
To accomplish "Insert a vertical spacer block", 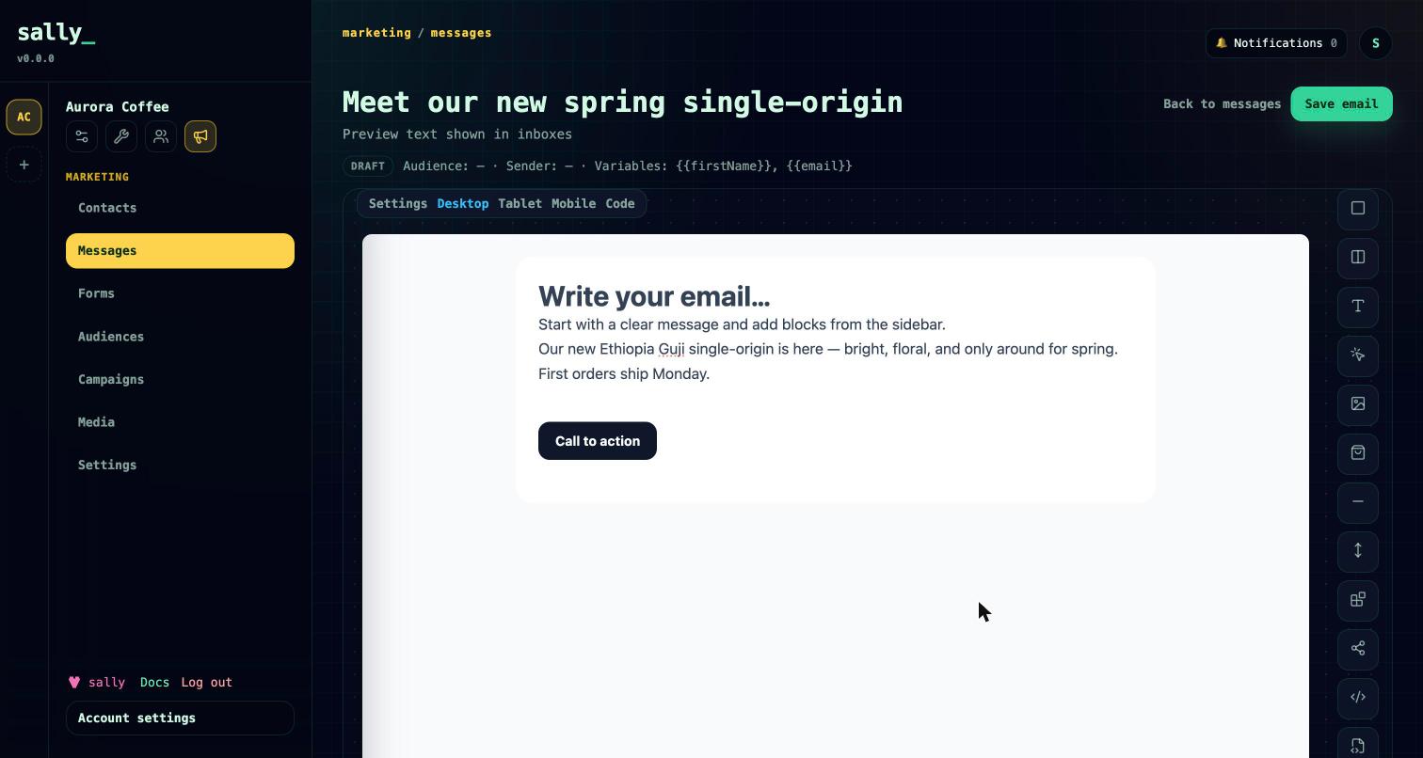I will 1358,551.
